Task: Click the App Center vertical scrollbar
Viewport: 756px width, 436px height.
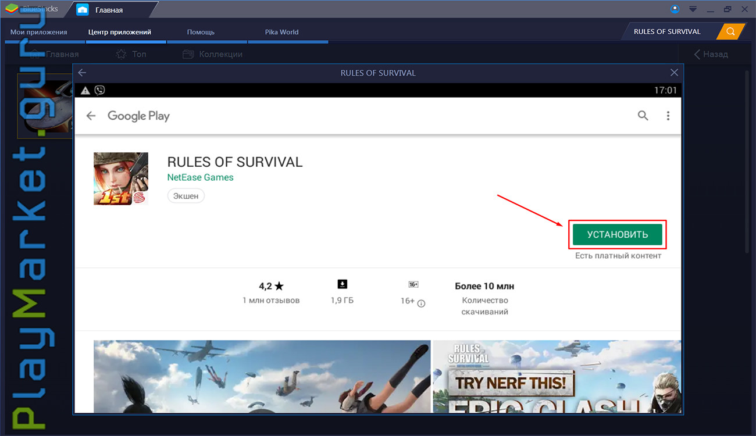Action: tap(747, 162)
